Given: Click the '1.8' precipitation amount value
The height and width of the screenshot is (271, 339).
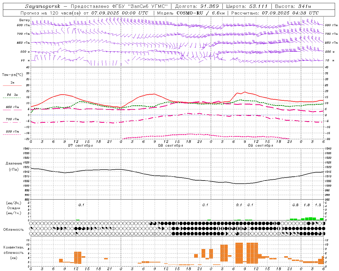Looking at the screenshot, I should 307,205.
